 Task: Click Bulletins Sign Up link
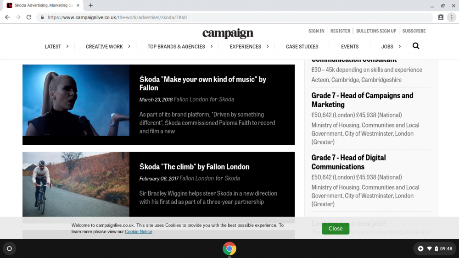pos(376,31)
